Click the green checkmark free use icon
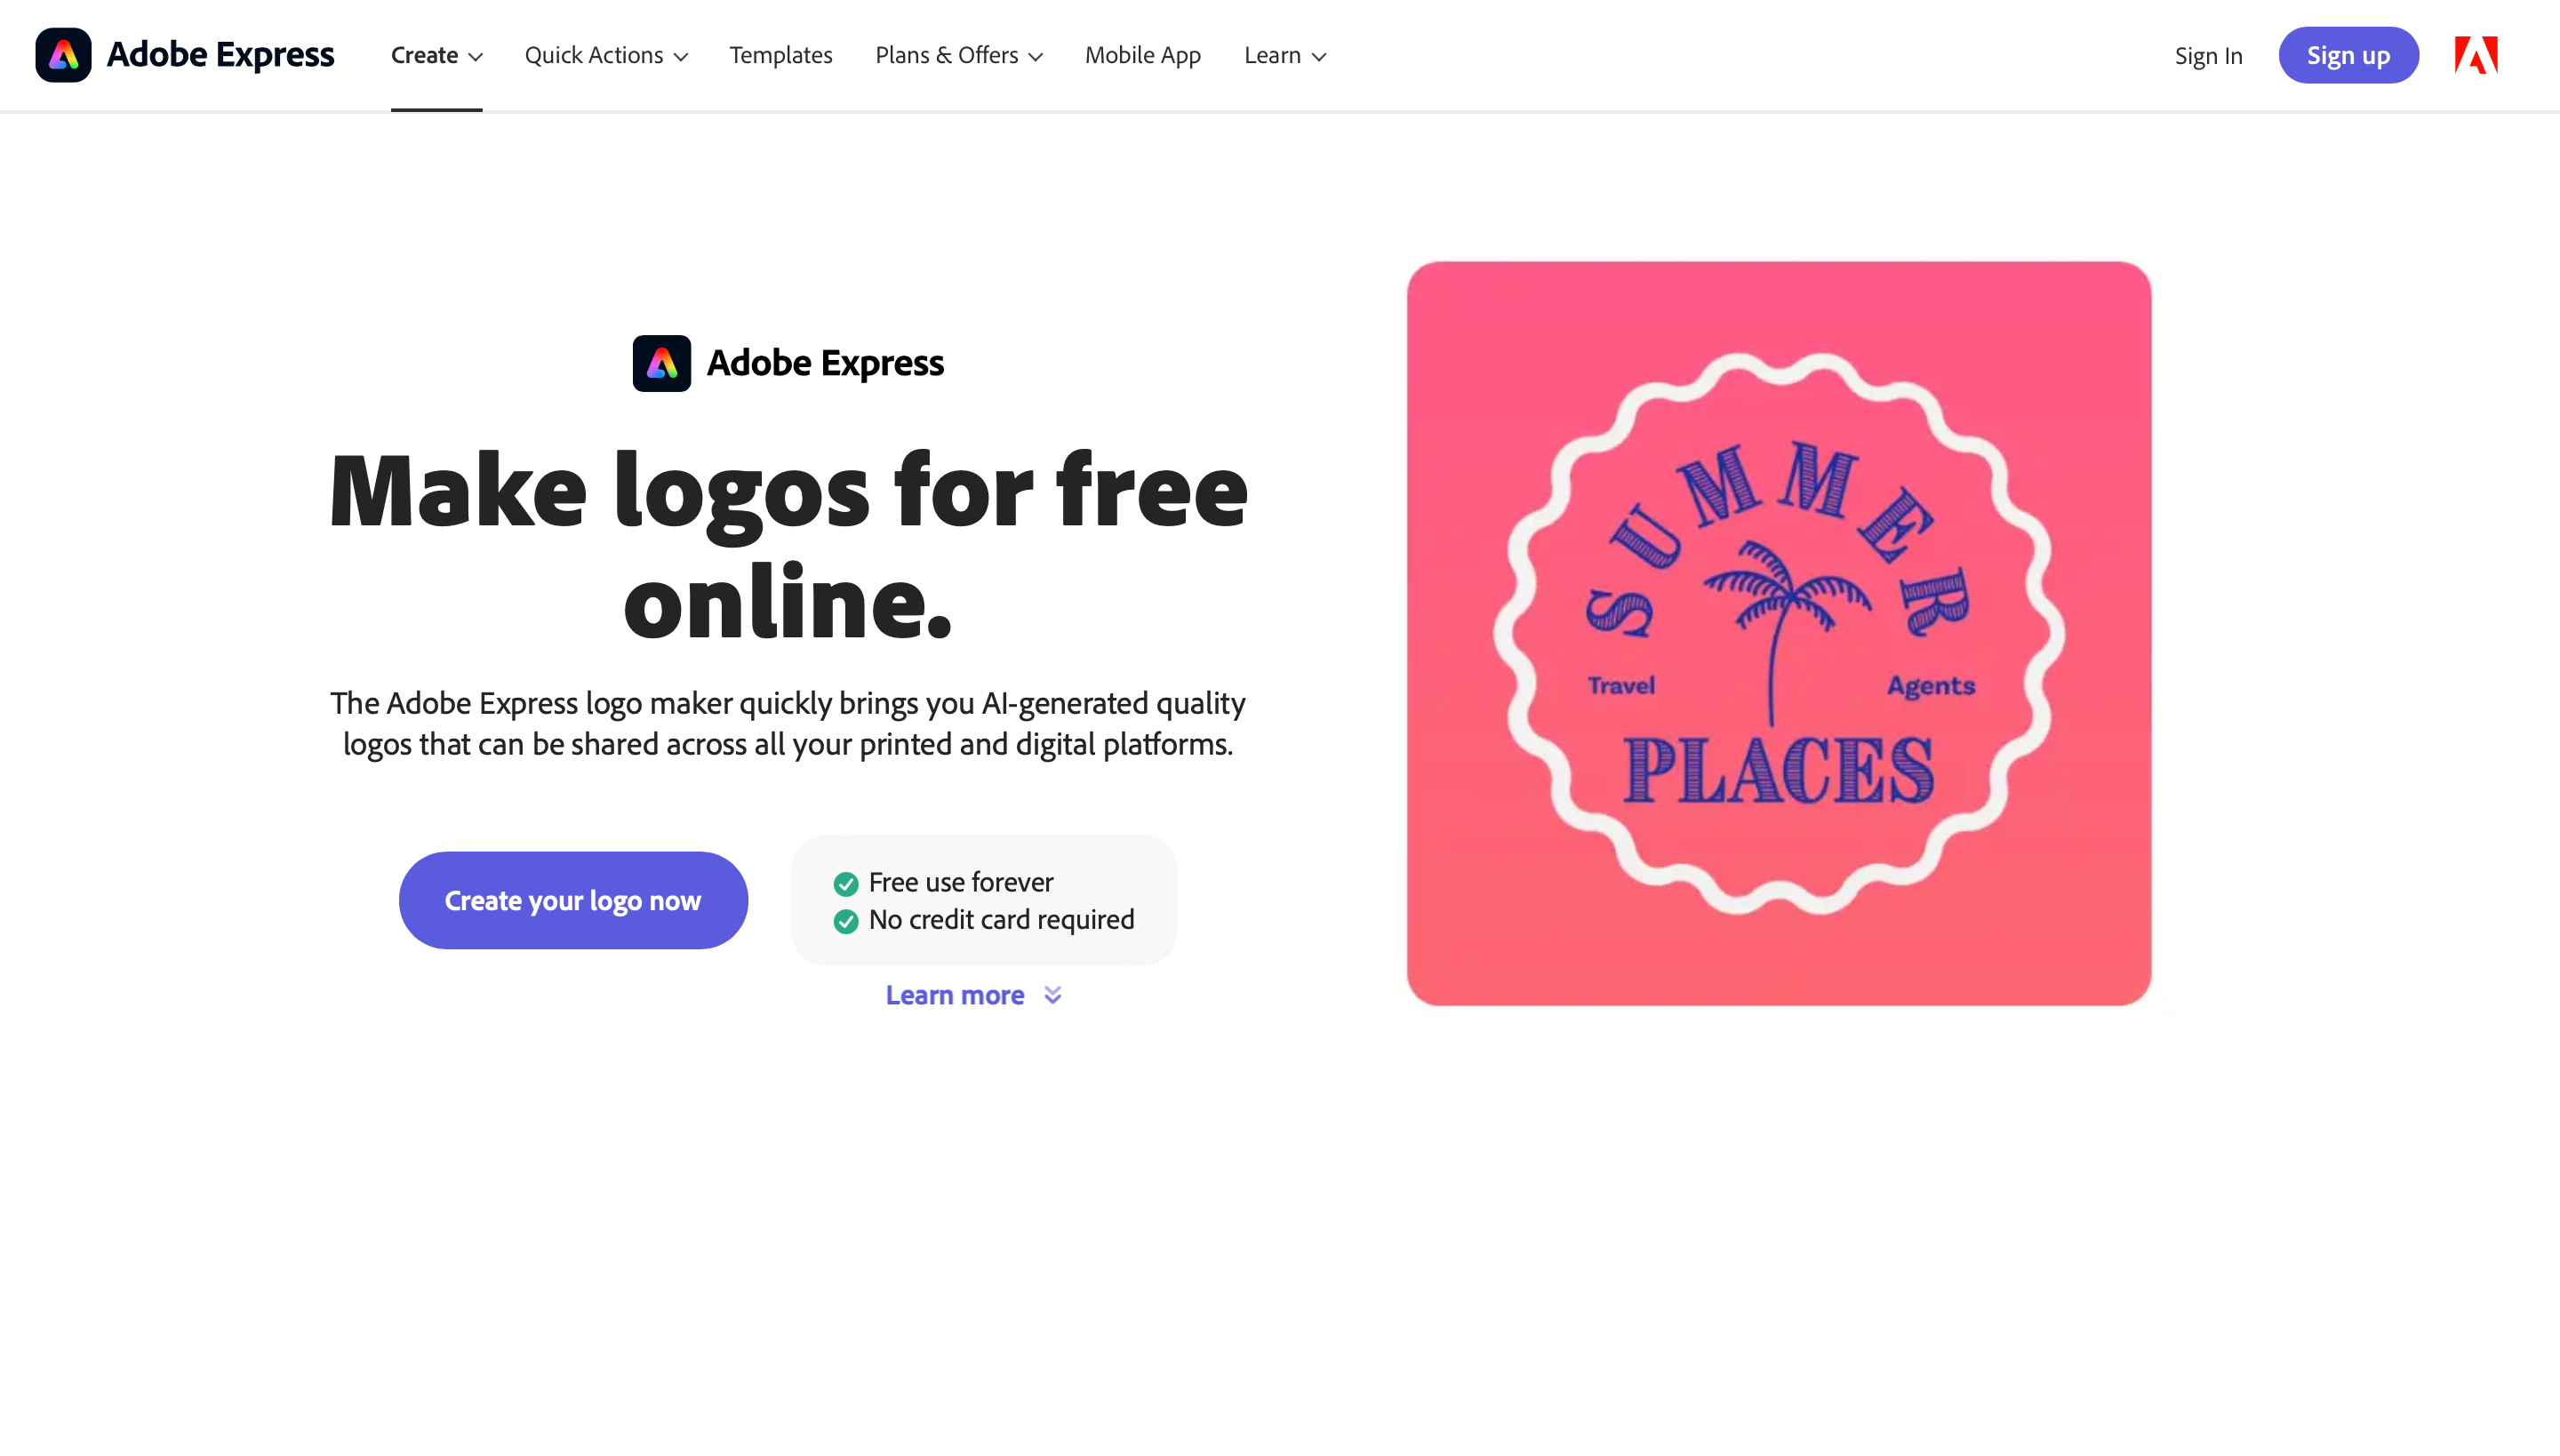Image resolution: width=2560 pixels, height=1456 pixels. [847, 881]
